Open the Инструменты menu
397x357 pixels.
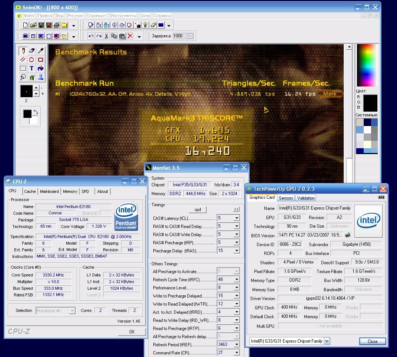click(123, 16)
